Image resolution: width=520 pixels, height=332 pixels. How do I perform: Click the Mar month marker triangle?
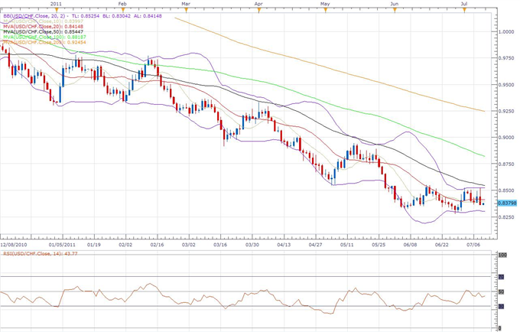coord(186,10)
